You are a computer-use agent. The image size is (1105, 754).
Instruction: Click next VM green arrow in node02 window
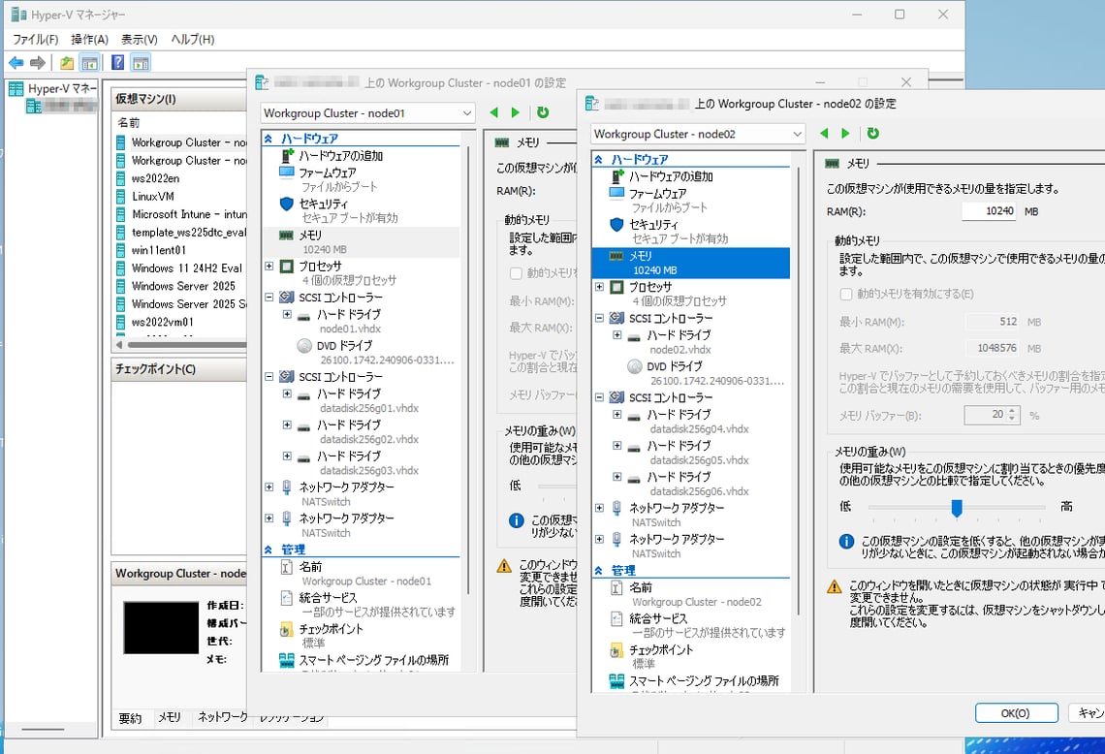coord(845,133)
